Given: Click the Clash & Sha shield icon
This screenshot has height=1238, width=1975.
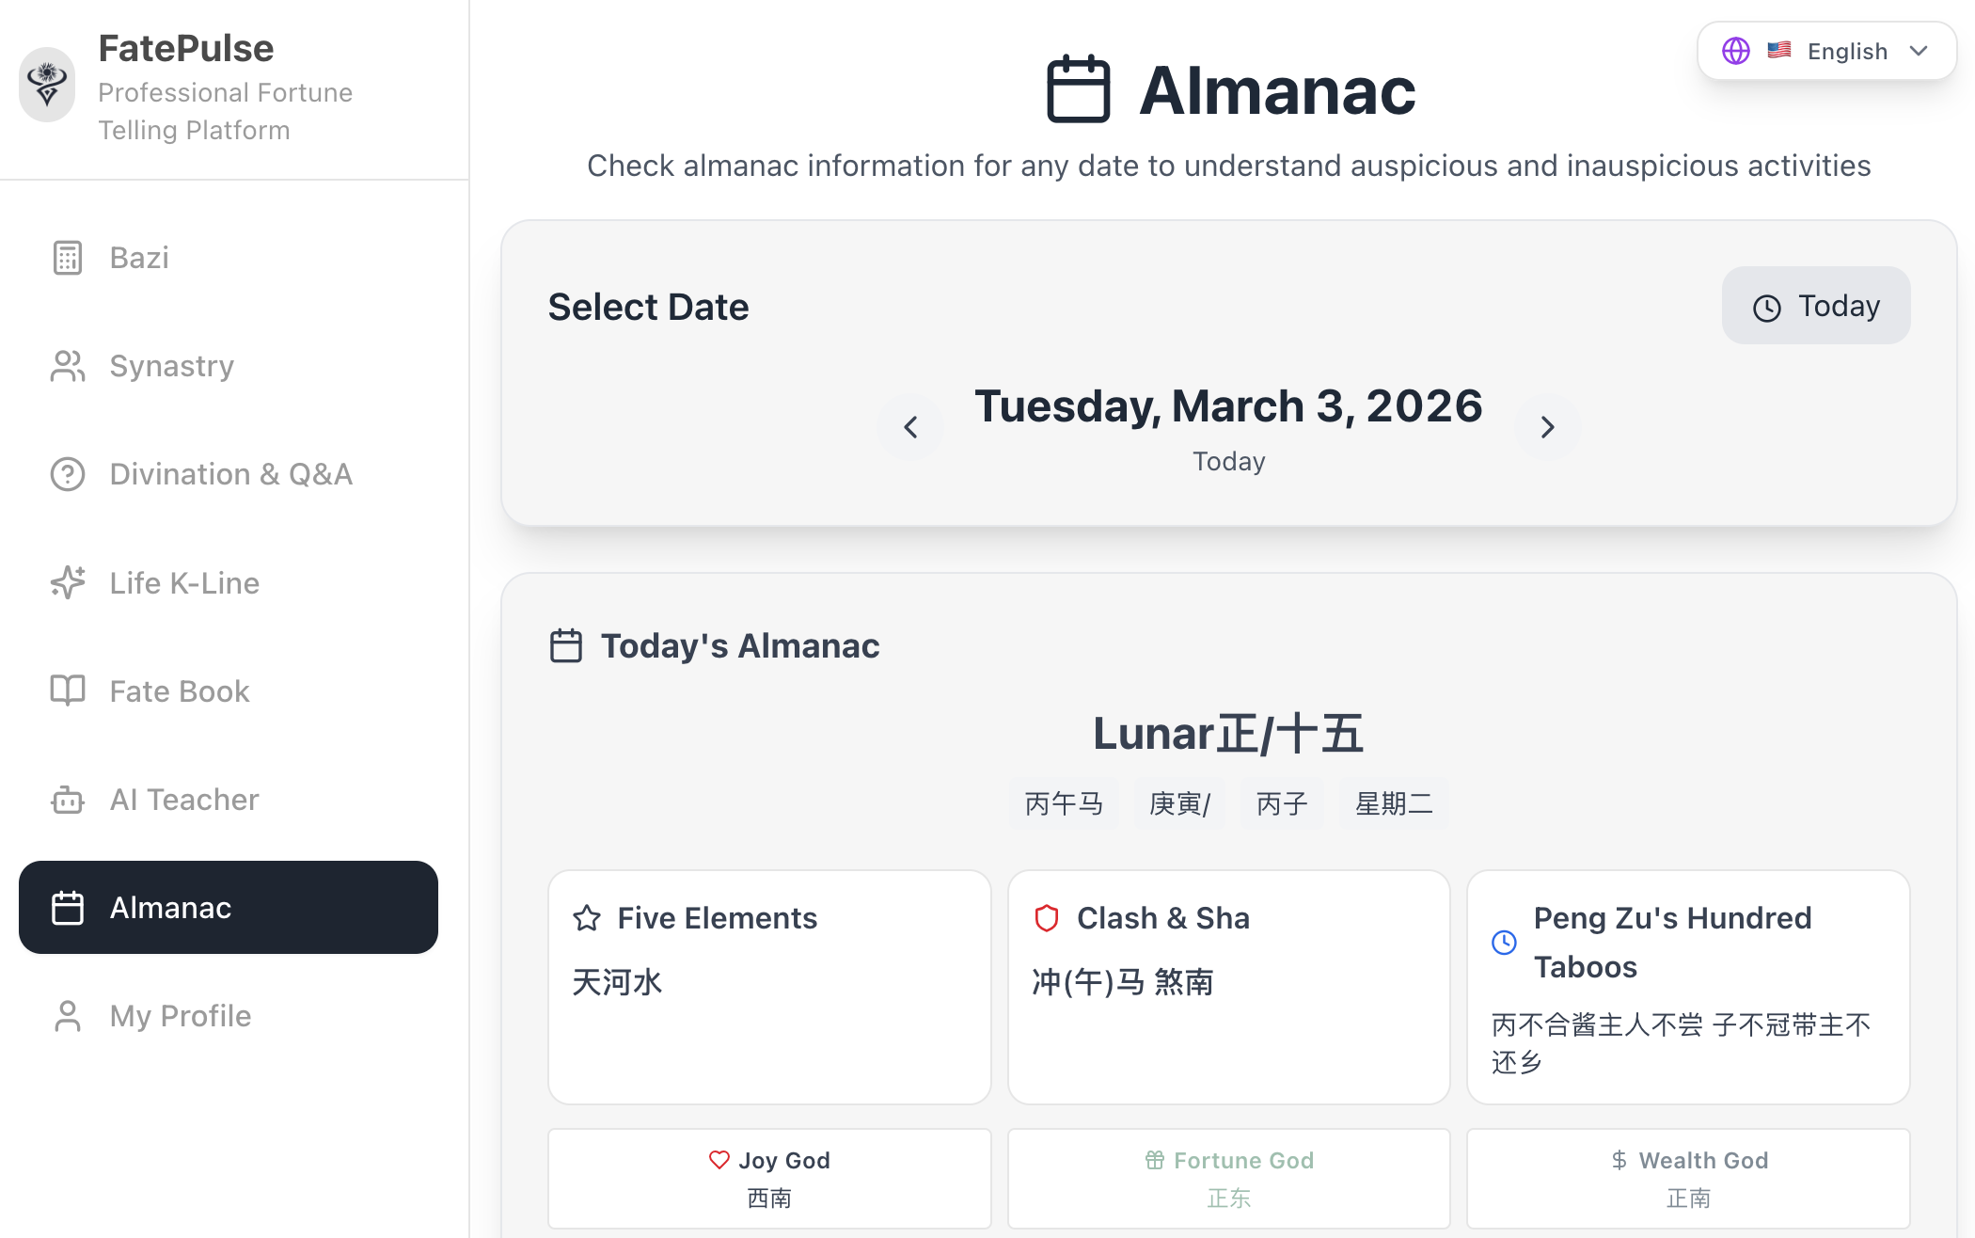Looking at the screenshot, I should pyautogui.click(x=1047, y=918).
